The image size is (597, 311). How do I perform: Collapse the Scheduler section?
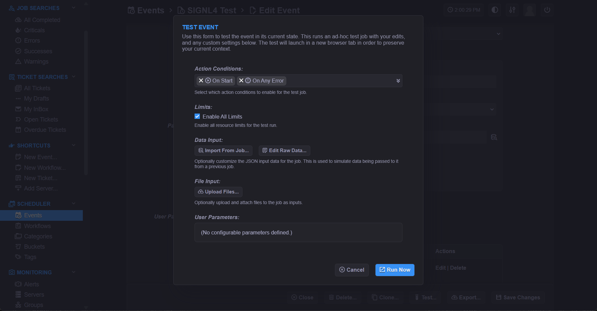[74, 203]
